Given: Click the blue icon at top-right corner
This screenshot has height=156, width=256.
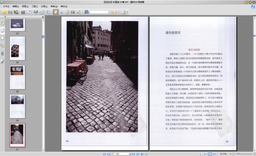Looking at the screenshot, I should (253, 7).
